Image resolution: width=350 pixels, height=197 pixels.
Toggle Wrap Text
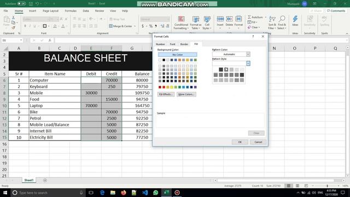117,19
